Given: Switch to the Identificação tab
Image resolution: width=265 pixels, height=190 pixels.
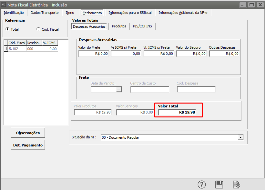Looking at the screenshot, I should click(14, 13).
